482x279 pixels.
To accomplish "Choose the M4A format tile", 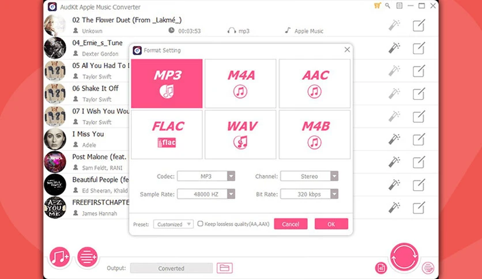I will click(240, 83).
